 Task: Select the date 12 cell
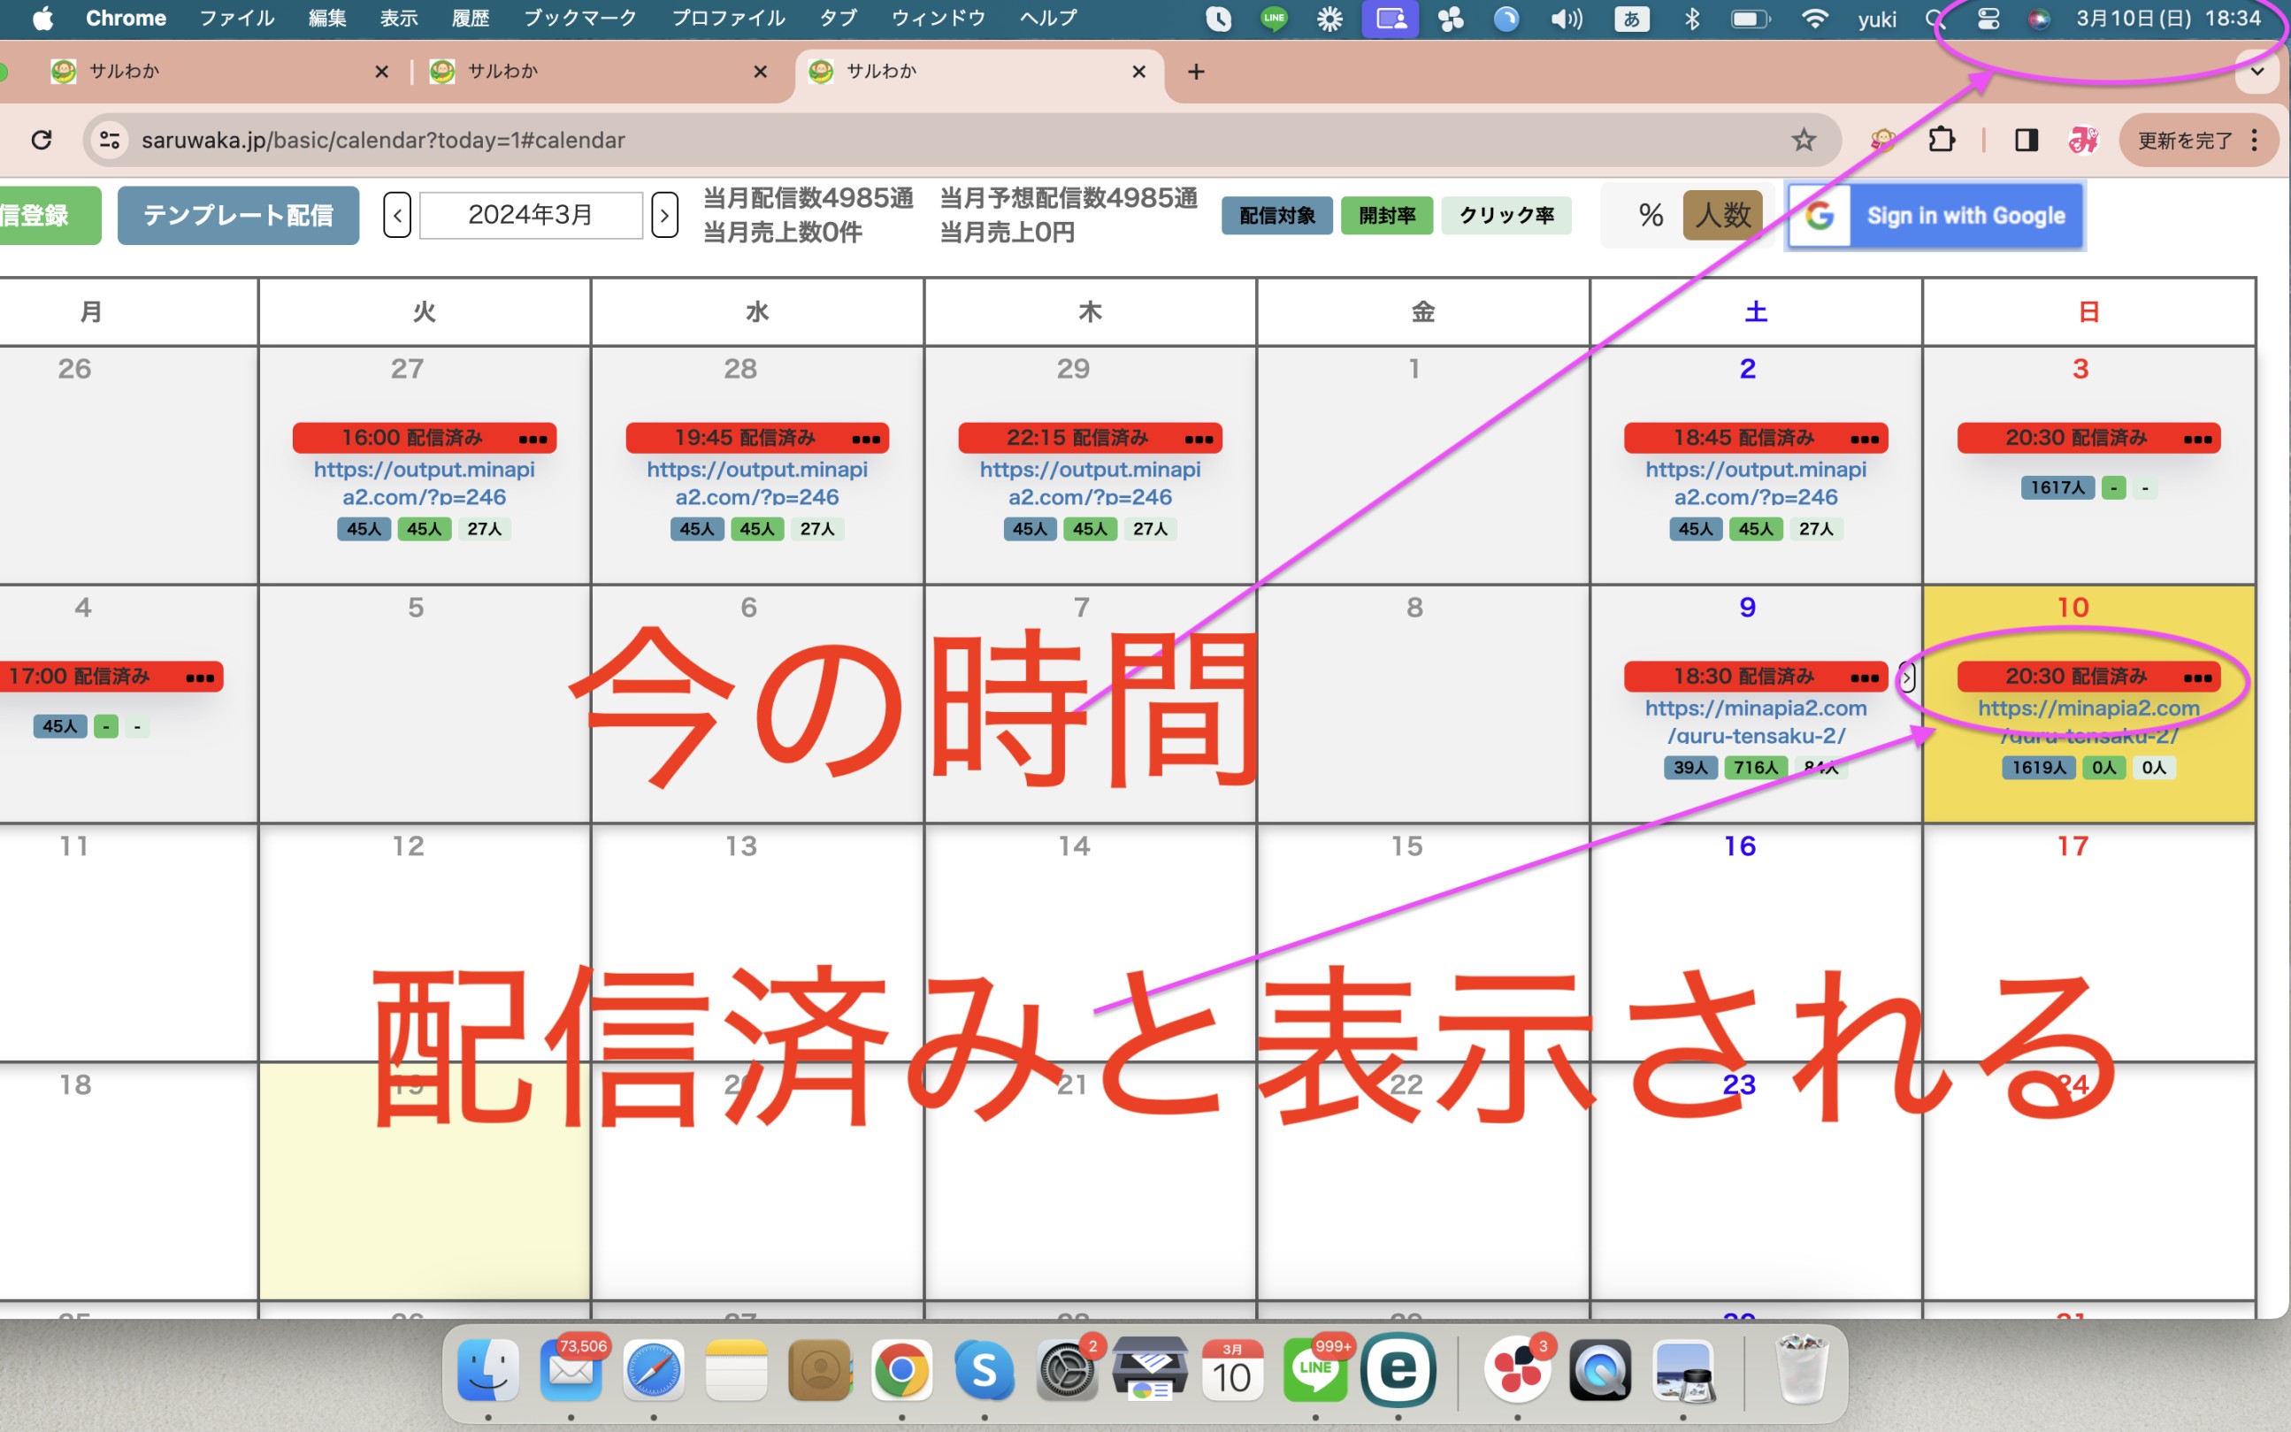coord(425,942)
